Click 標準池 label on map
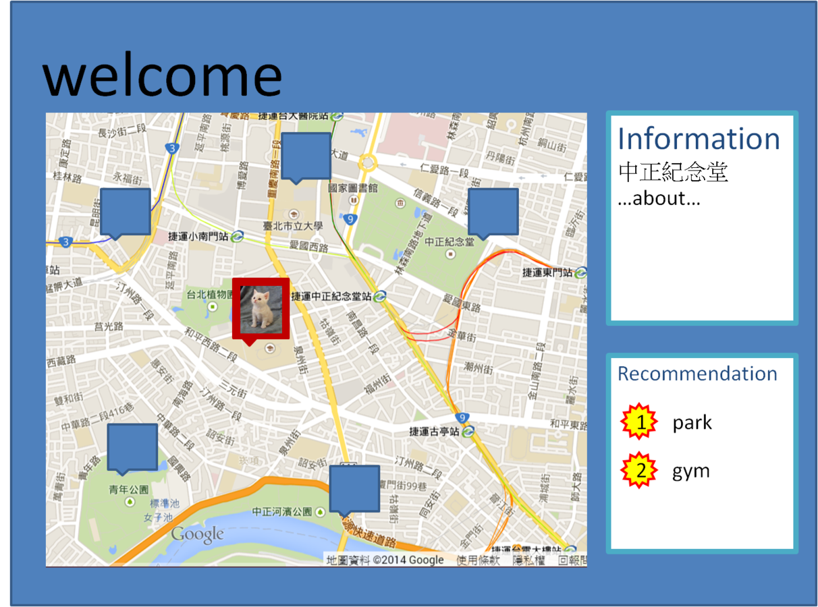The image size is (818, 607). pos(165,503)
